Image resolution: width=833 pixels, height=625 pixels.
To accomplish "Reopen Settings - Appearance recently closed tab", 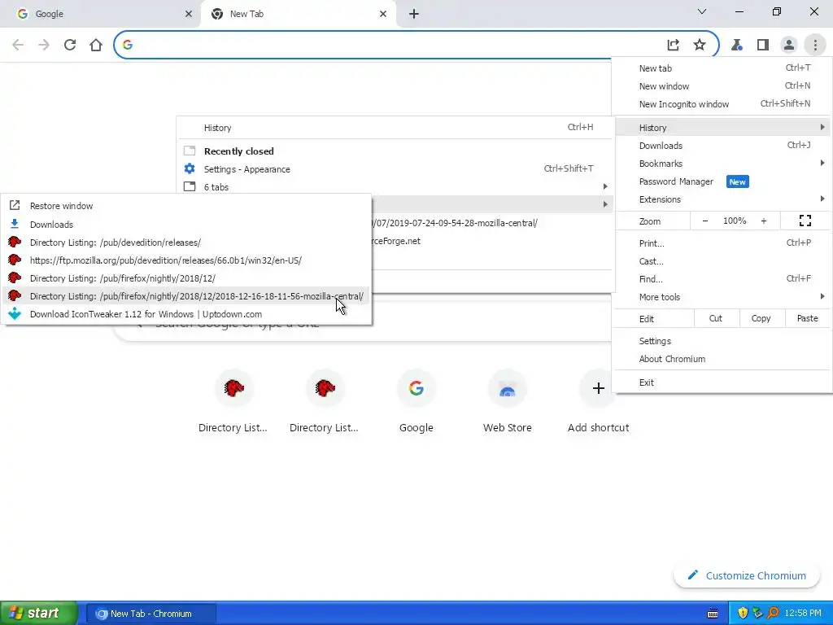I will (x=396, y=169).
